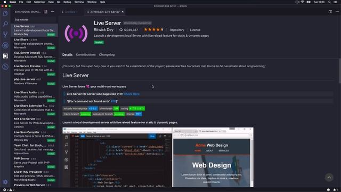The height and width of the screenshot is (192, 341).
Task: Click the Ritwick Dey publisher name
Action: [103, 30]
